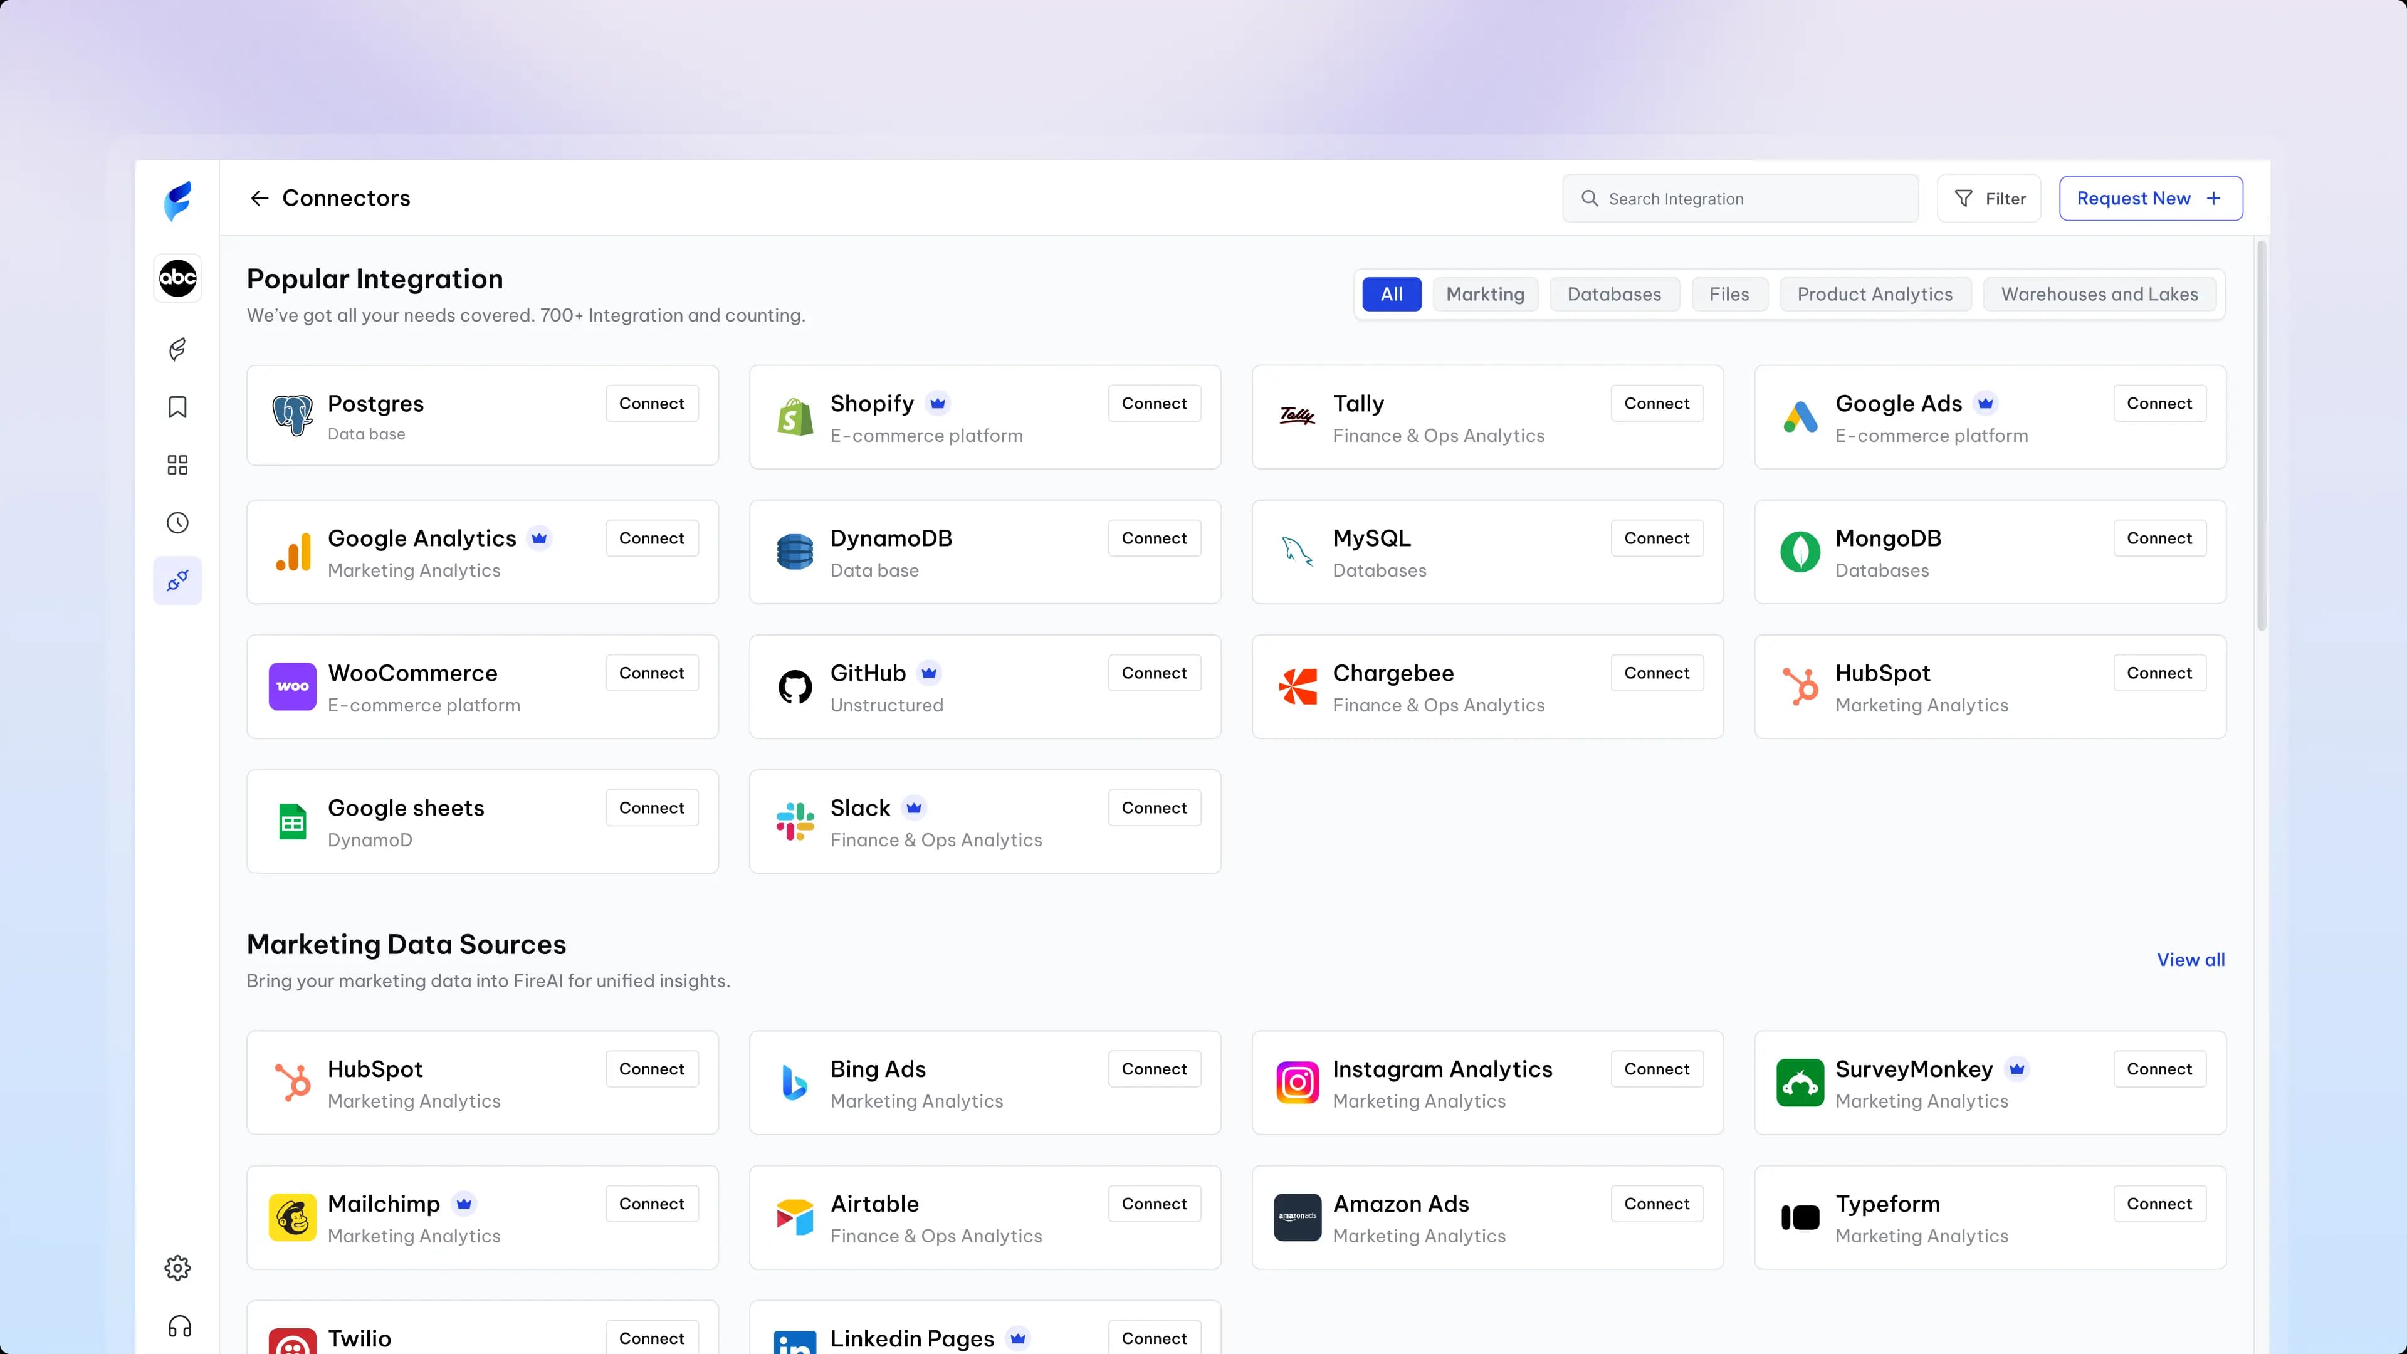
Task: Select the Files category tab
Action: (x=1729, y=295)
